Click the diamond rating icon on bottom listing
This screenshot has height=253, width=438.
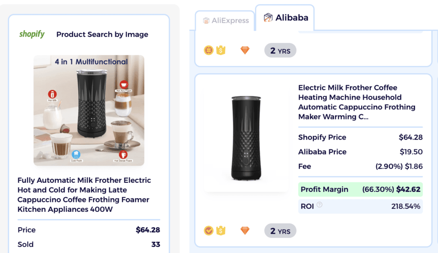244,230
